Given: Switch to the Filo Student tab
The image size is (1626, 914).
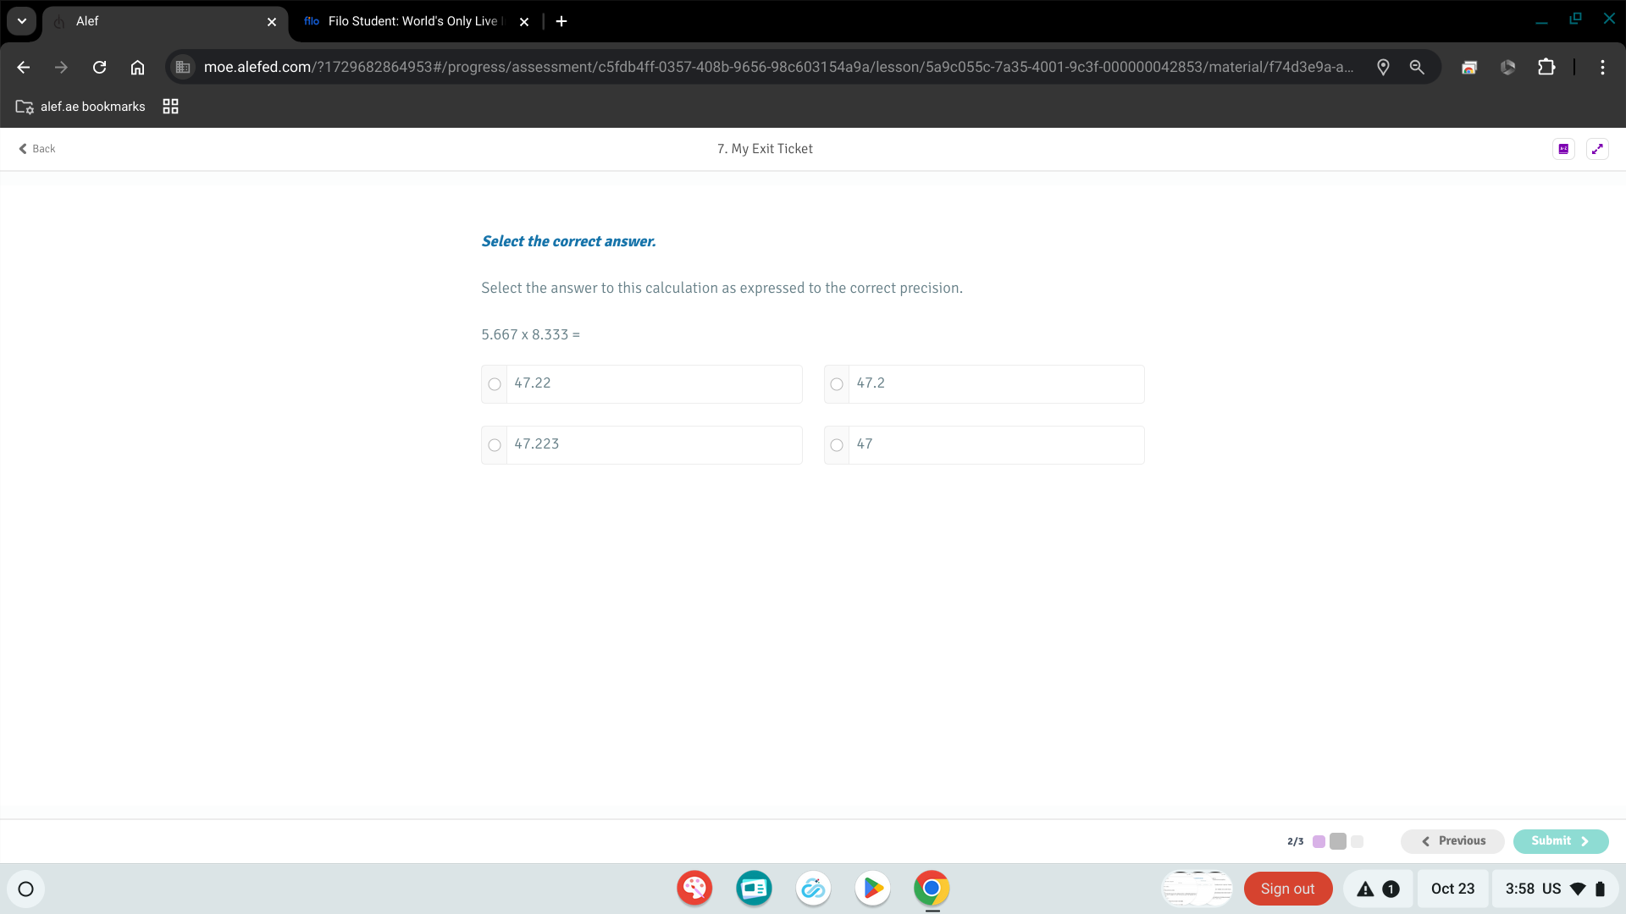Looking at the screenshot, I should [406, 21].
